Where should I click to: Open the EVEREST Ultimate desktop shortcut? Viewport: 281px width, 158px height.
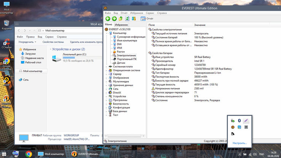click(x=6, y=102)
